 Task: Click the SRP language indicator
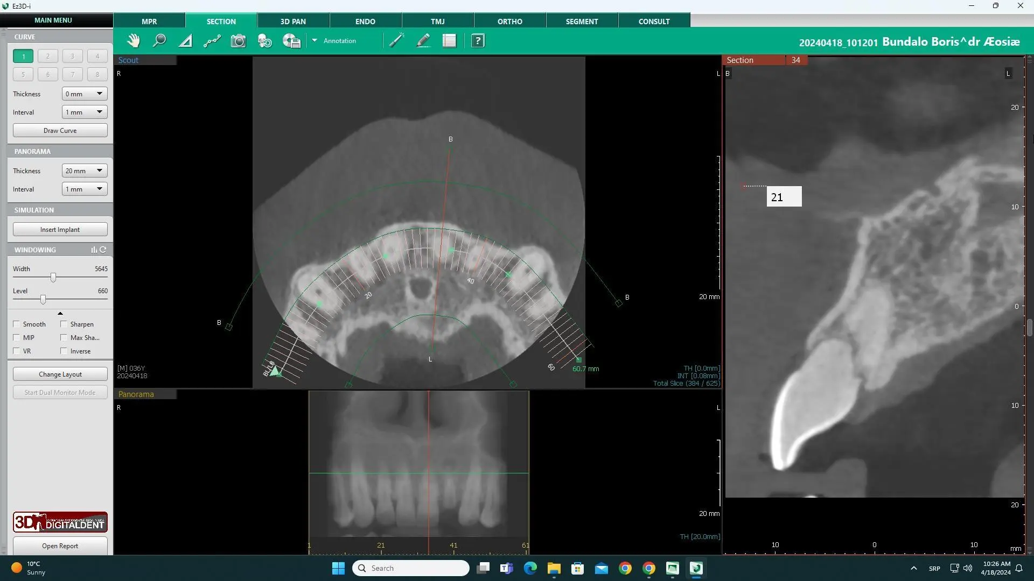pos(934,569)
